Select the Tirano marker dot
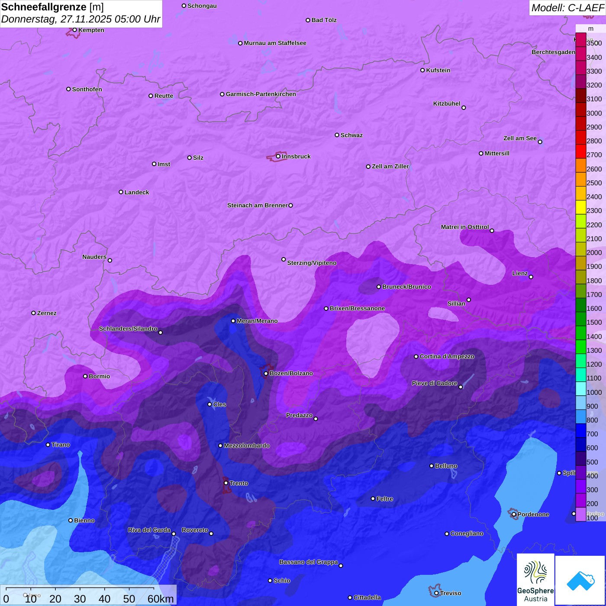The width and height of the screenshot is (606, 606). point(48,445)
